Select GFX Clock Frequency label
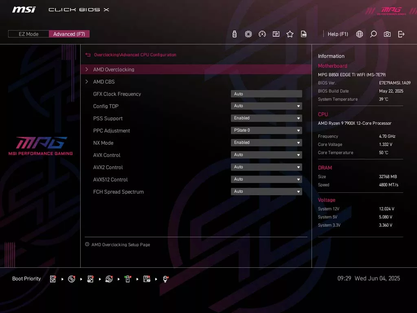Viewport: 417px width, 313px height. pos(117,94)
